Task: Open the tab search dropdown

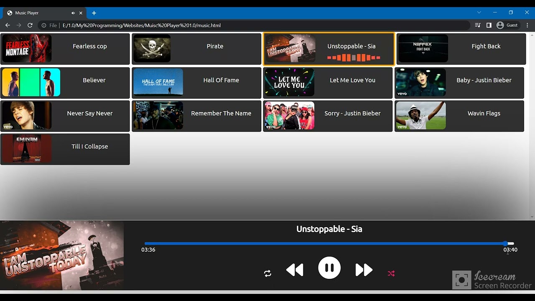Action: point(479,13)
